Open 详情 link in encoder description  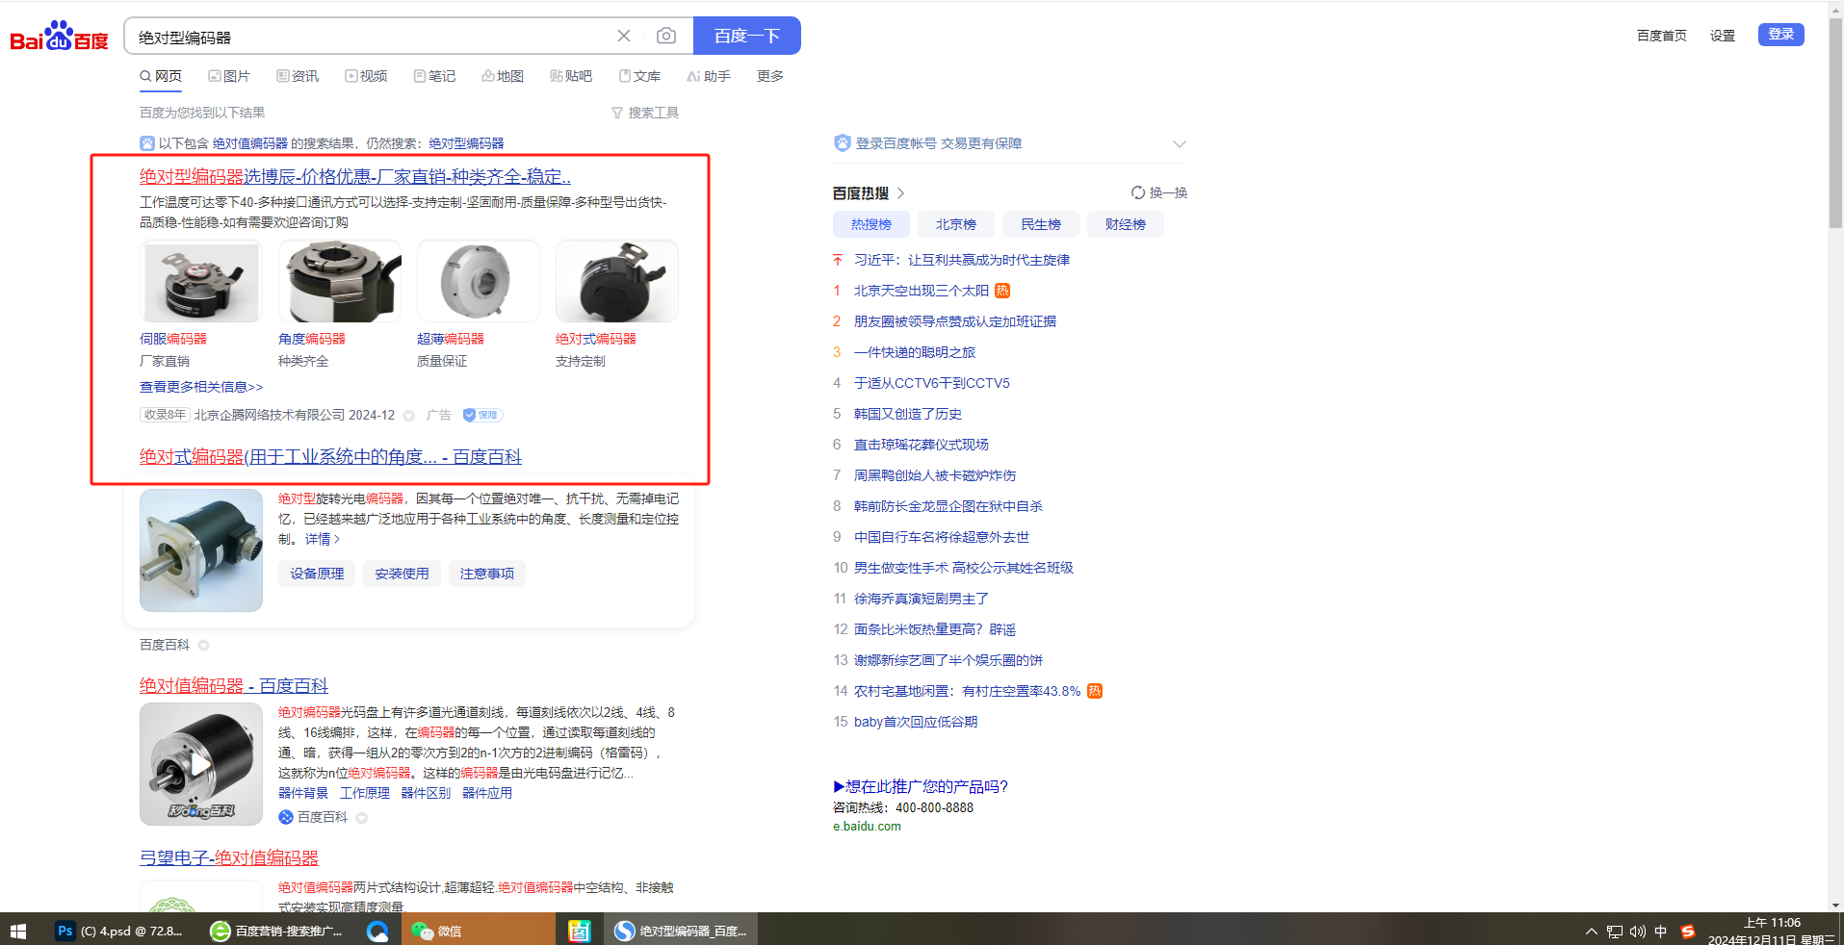[323, 539]
